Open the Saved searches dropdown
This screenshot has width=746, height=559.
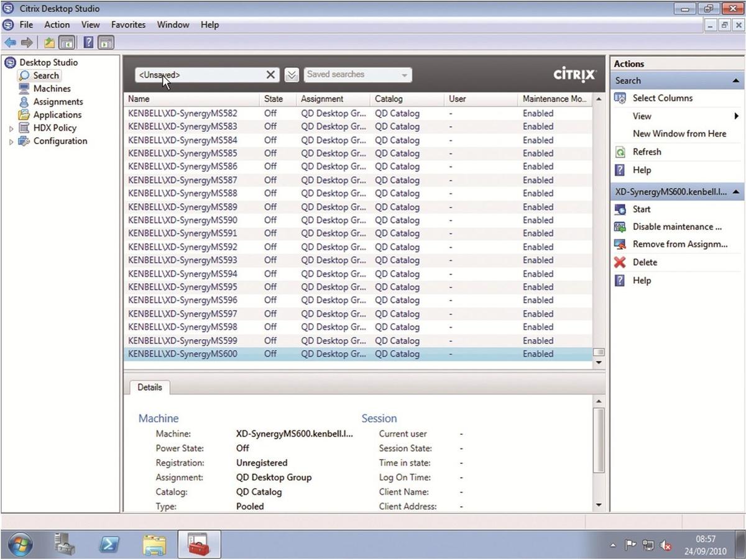[357, 75]
